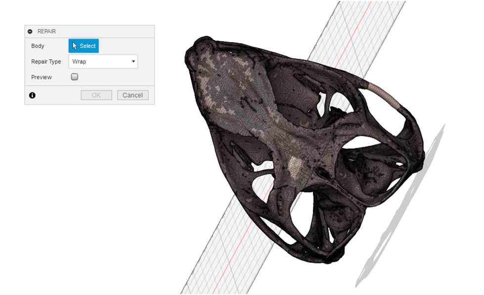
Task: Open the Repair Type dropdown set to Wrap
Action: pyautogui.click(x=103, y=61)
